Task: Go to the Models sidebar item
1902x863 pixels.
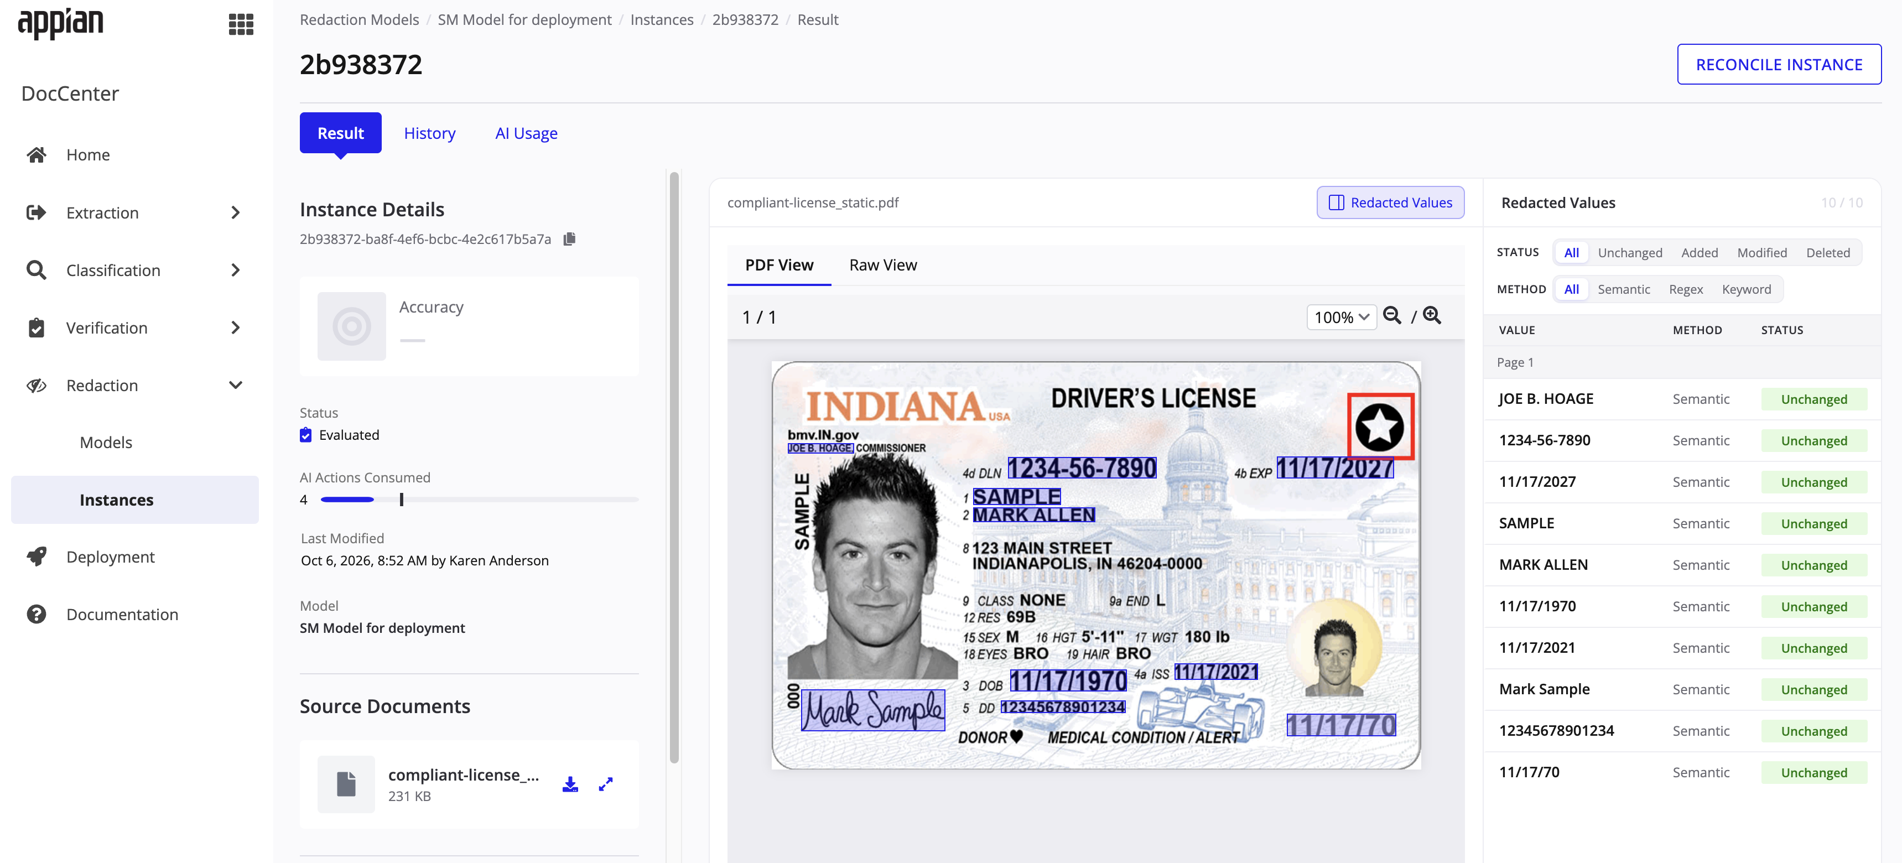Action: pyautogui.click(x=106, y=442)
